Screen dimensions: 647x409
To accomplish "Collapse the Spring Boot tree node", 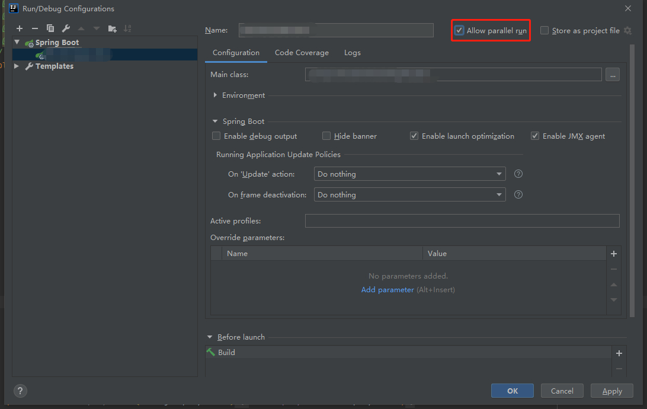I will (x=17, y=42).
